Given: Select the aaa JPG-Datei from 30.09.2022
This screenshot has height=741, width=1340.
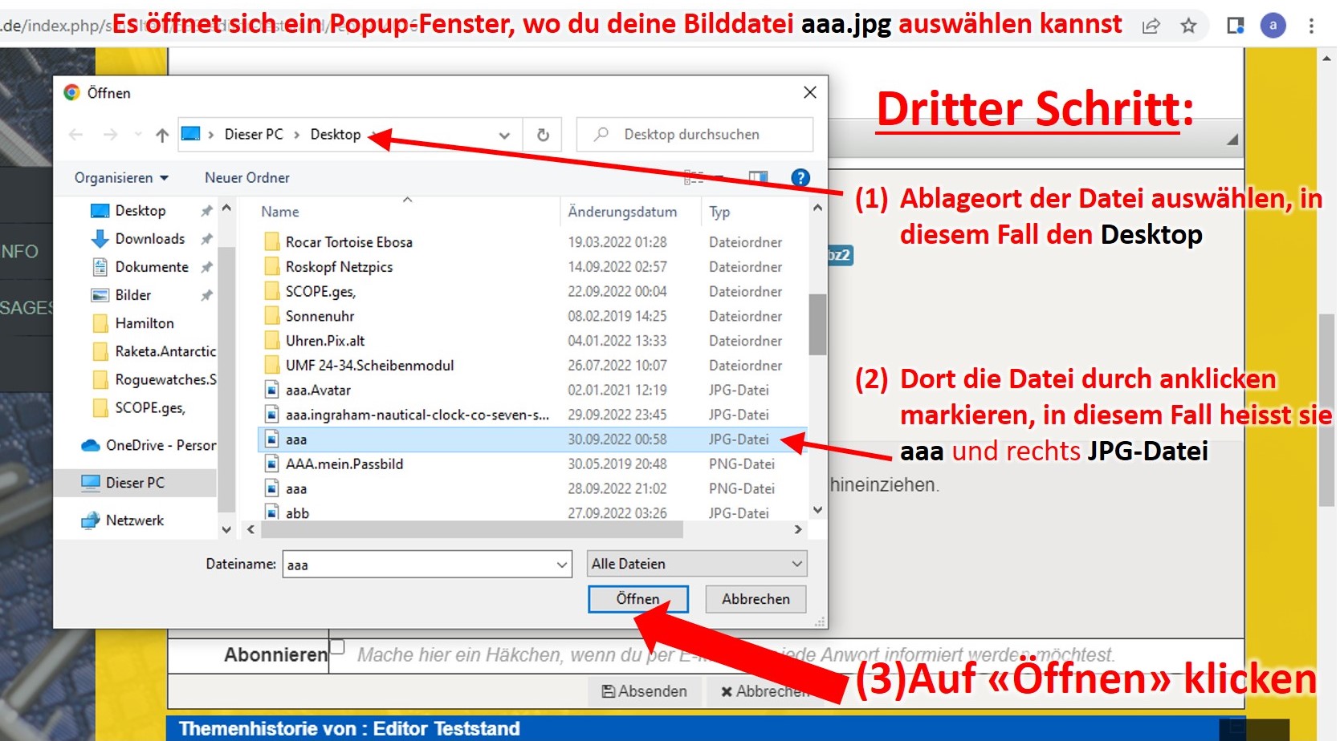Looking at the screenshot, I should (296, 439).
